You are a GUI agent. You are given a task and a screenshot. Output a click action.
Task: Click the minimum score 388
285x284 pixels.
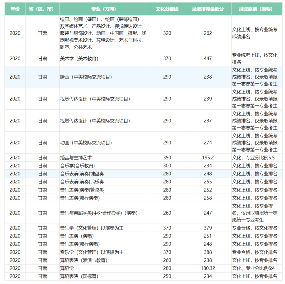click(x=208, y=252)
